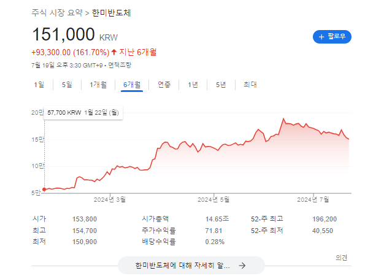
Task: Click the 한미반도체 stock name heading
Action: pos(112,12)
